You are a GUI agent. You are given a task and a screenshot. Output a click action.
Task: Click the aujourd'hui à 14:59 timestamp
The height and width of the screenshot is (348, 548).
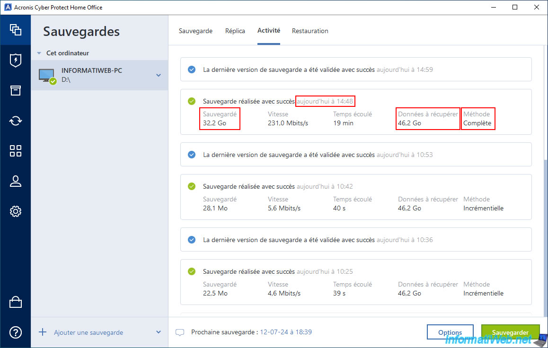(x=405, y=70)
